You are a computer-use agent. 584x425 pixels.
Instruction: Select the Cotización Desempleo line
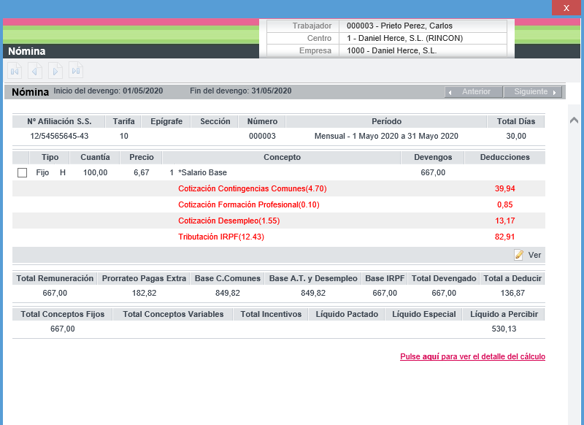coord(228,221)
